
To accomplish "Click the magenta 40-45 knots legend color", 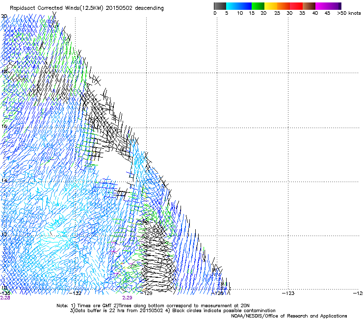I will point(322,6).
